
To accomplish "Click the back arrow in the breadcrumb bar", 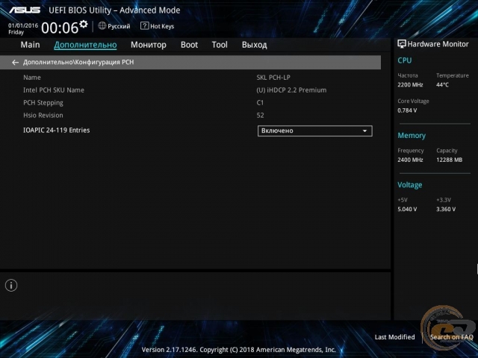I will tap(15, 63).
